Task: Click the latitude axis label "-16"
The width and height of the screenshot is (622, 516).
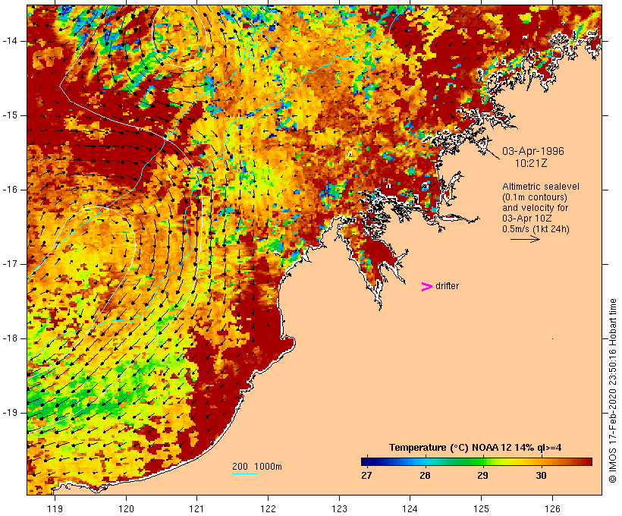Action: [10, 190]
